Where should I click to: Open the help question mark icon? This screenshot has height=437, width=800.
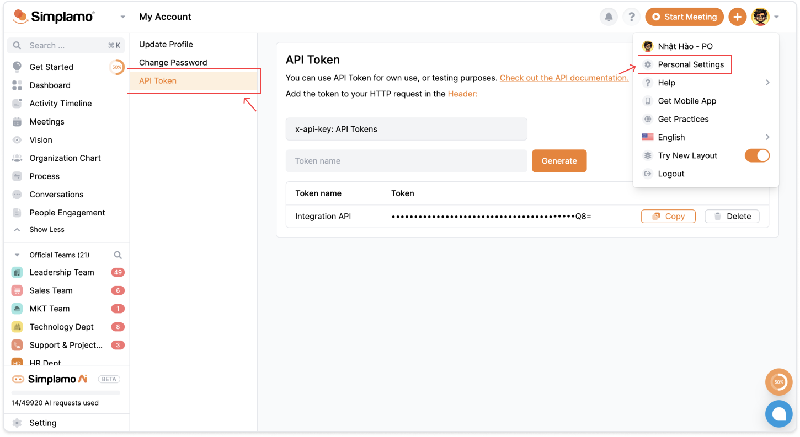point(631,17)
